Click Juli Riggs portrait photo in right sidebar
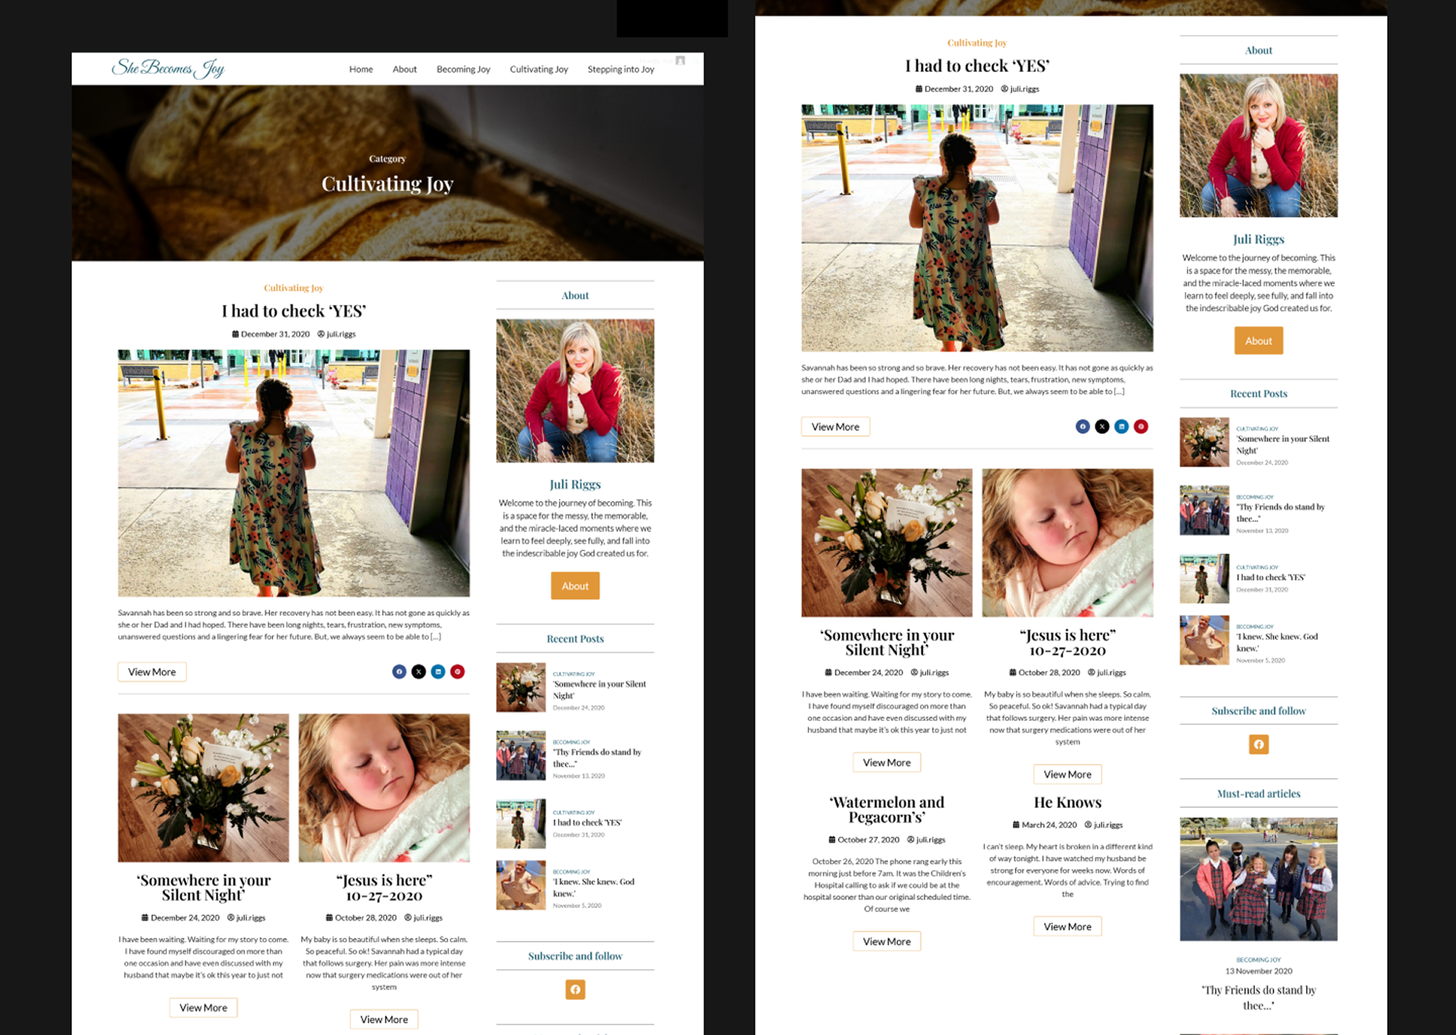Viewport: 1456px width, 1035px height. 1258,146
